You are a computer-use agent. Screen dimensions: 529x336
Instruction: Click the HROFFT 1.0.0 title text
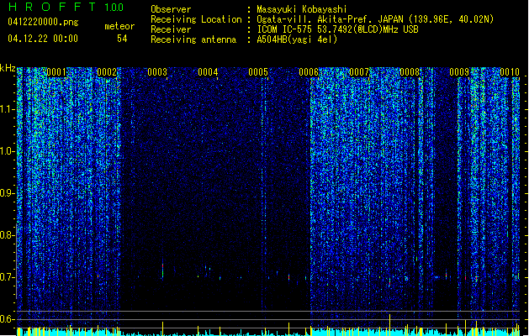(x=66, y=7)
